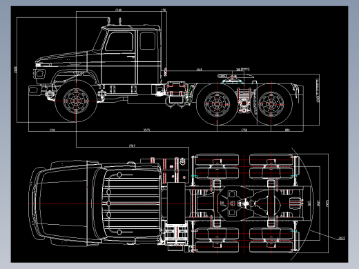
Task: Click the rearward roof marker lamp on cab
Action: coord(120,21)
